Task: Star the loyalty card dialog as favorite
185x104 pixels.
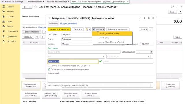Action: [x=49, y=18]
